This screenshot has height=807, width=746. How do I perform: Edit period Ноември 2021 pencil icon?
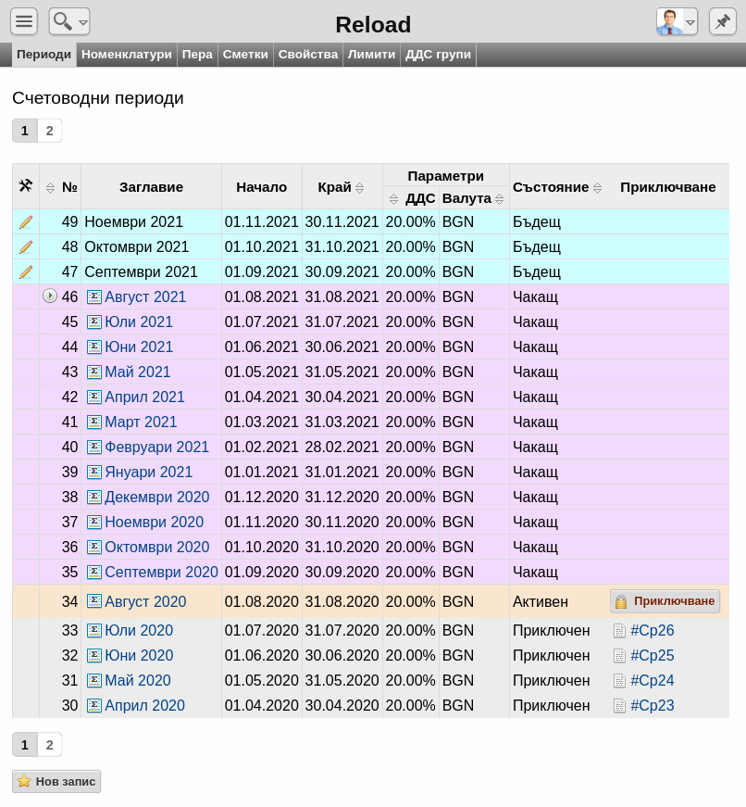click(x=26, y=221)
